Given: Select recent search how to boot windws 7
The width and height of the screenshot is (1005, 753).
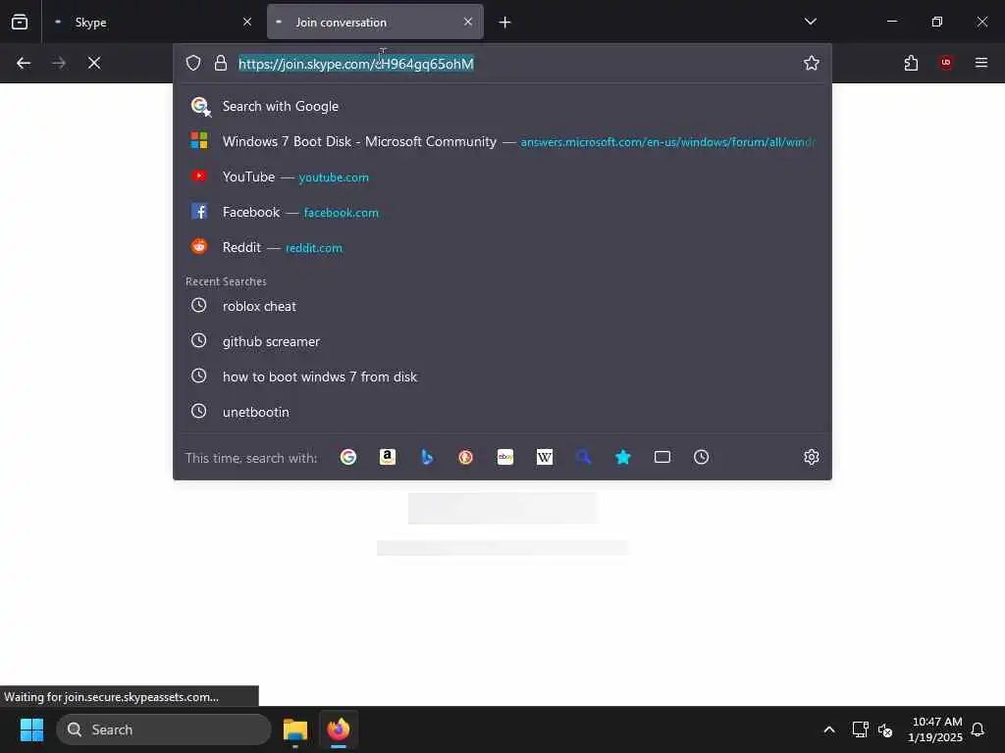Looking at the screenshot, I should tap(502, 376).
